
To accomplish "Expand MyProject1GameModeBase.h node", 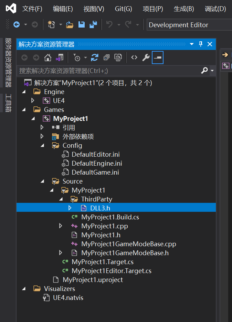I will coord(60,252).
